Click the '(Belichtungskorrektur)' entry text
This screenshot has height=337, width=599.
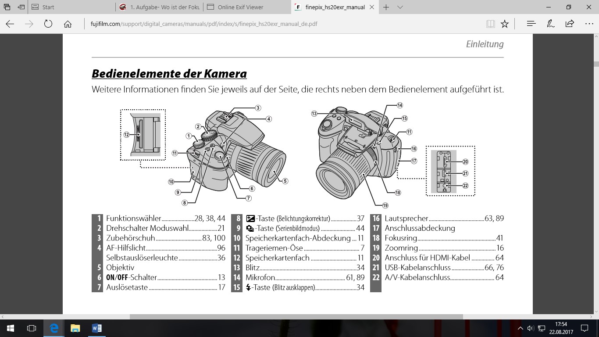point(303,218)
